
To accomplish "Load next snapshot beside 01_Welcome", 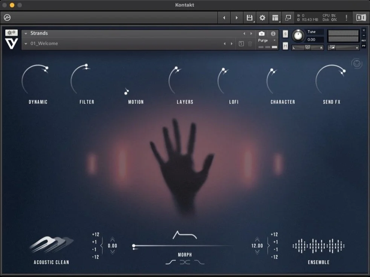I will (231, 44).
